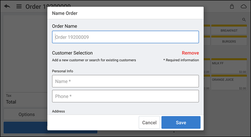Viewport: 251px width, 137px height.
Task: Open the hamburger menu icon
Action: pyautogui.click(x=19, y=6)
